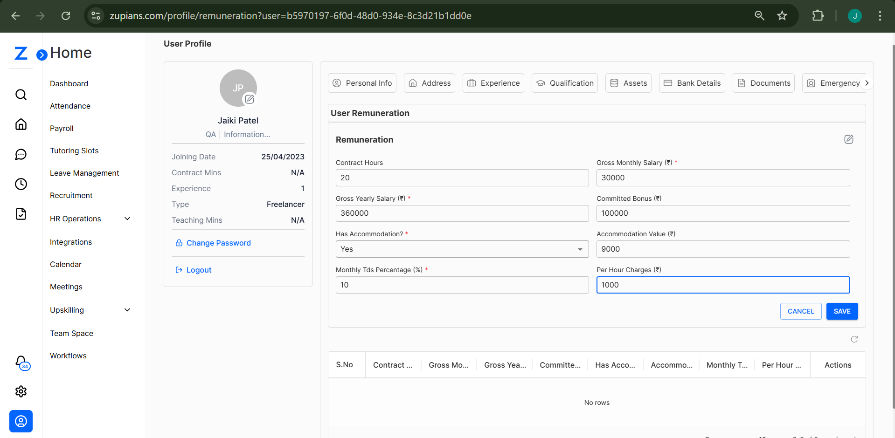
Task: Select Leave Management from the sidebar
Action: 84,173
